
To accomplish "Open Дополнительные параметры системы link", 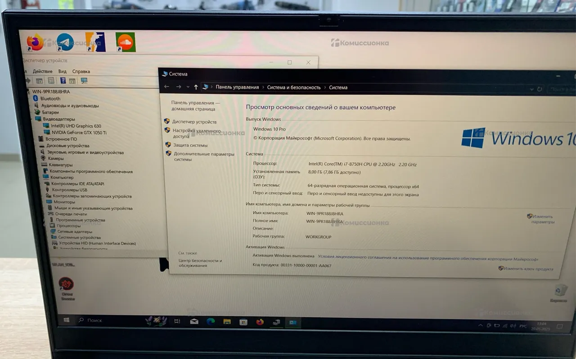I will tap(204, 156).
